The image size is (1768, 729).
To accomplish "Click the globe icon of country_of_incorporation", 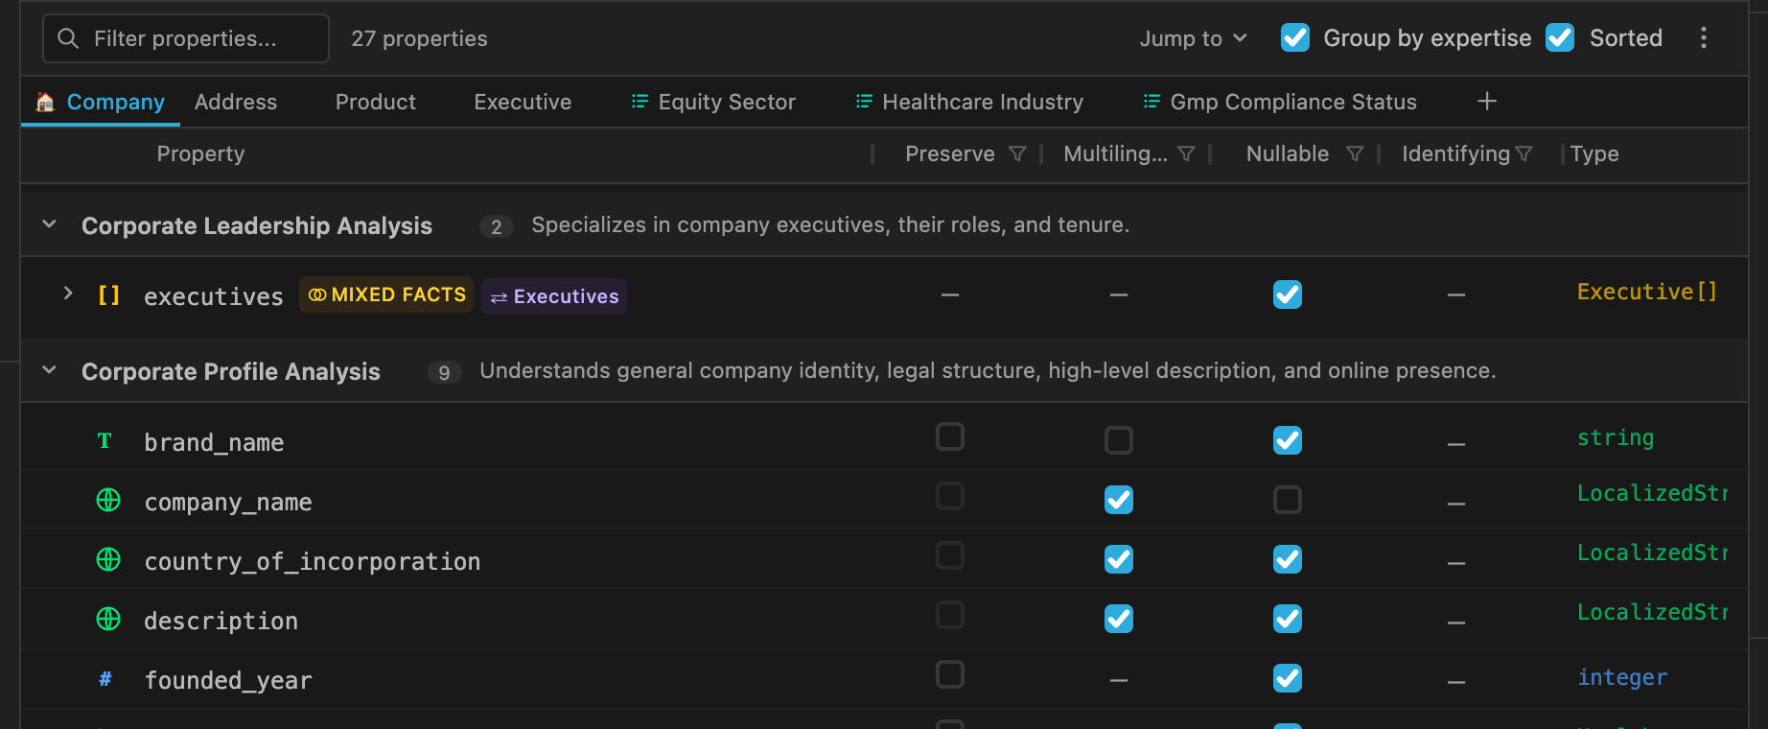I will coord(108,560).
